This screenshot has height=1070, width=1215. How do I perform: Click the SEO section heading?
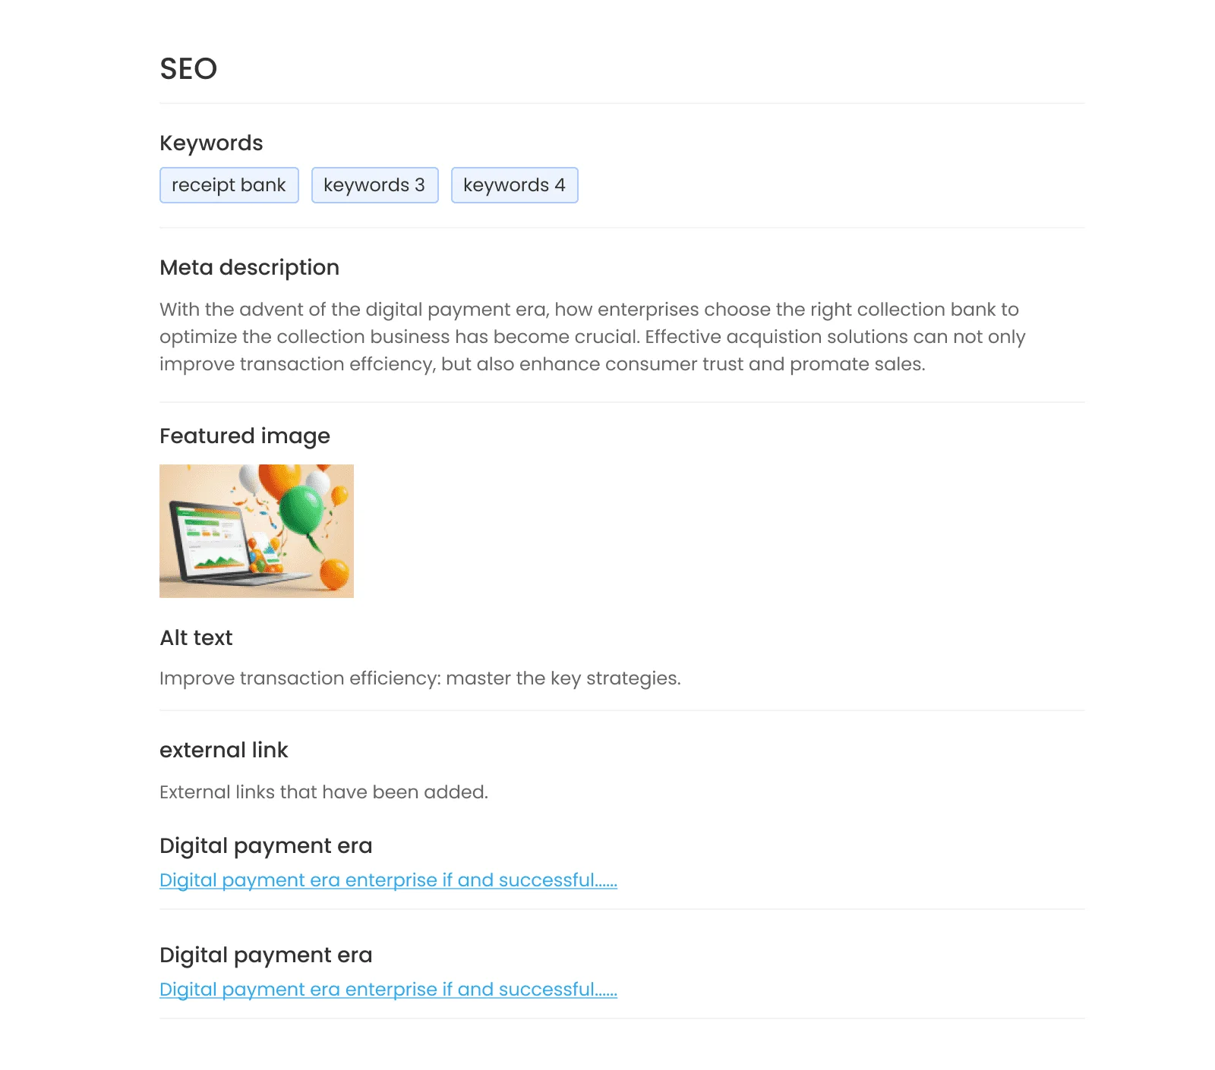(x=188, y=69)
